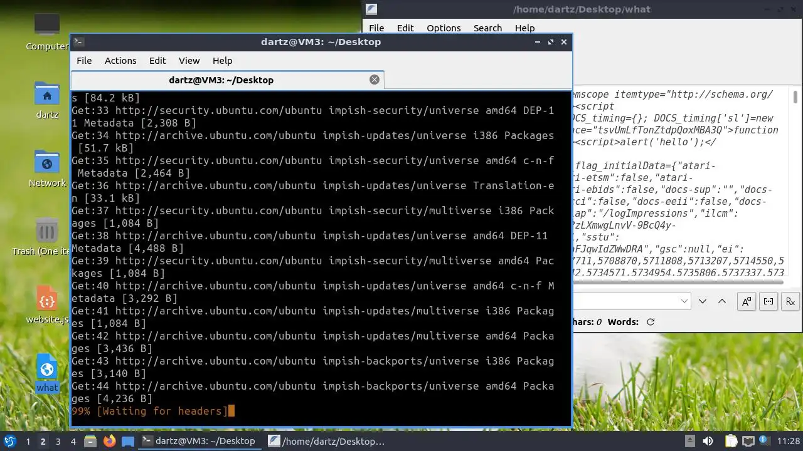
Task: Toggle regular expression search
Action: (790, 301)
